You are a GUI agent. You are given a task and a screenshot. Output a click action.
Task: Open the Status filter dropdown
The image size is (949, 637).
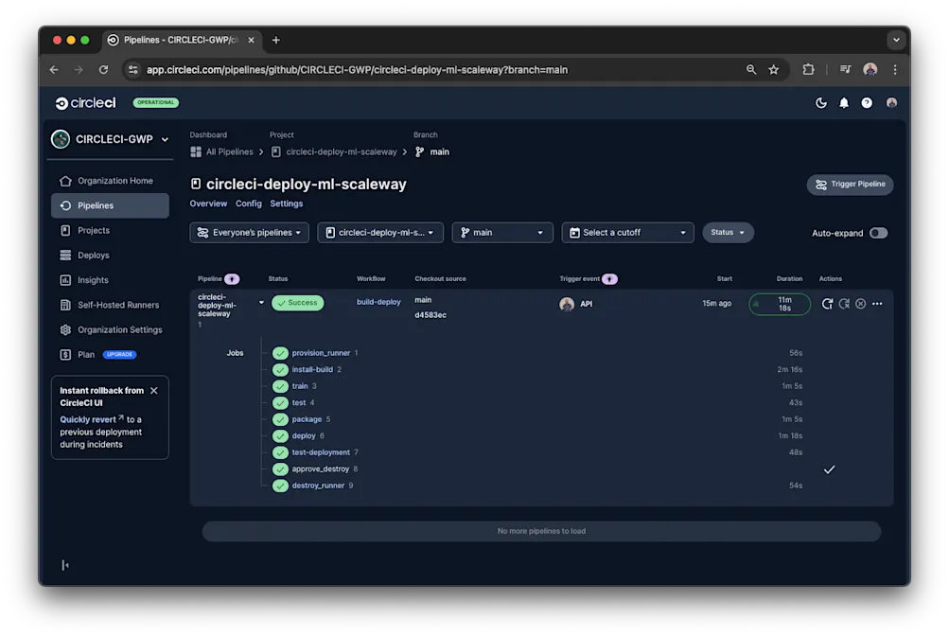pyautogui.click(x=728, y=232)
